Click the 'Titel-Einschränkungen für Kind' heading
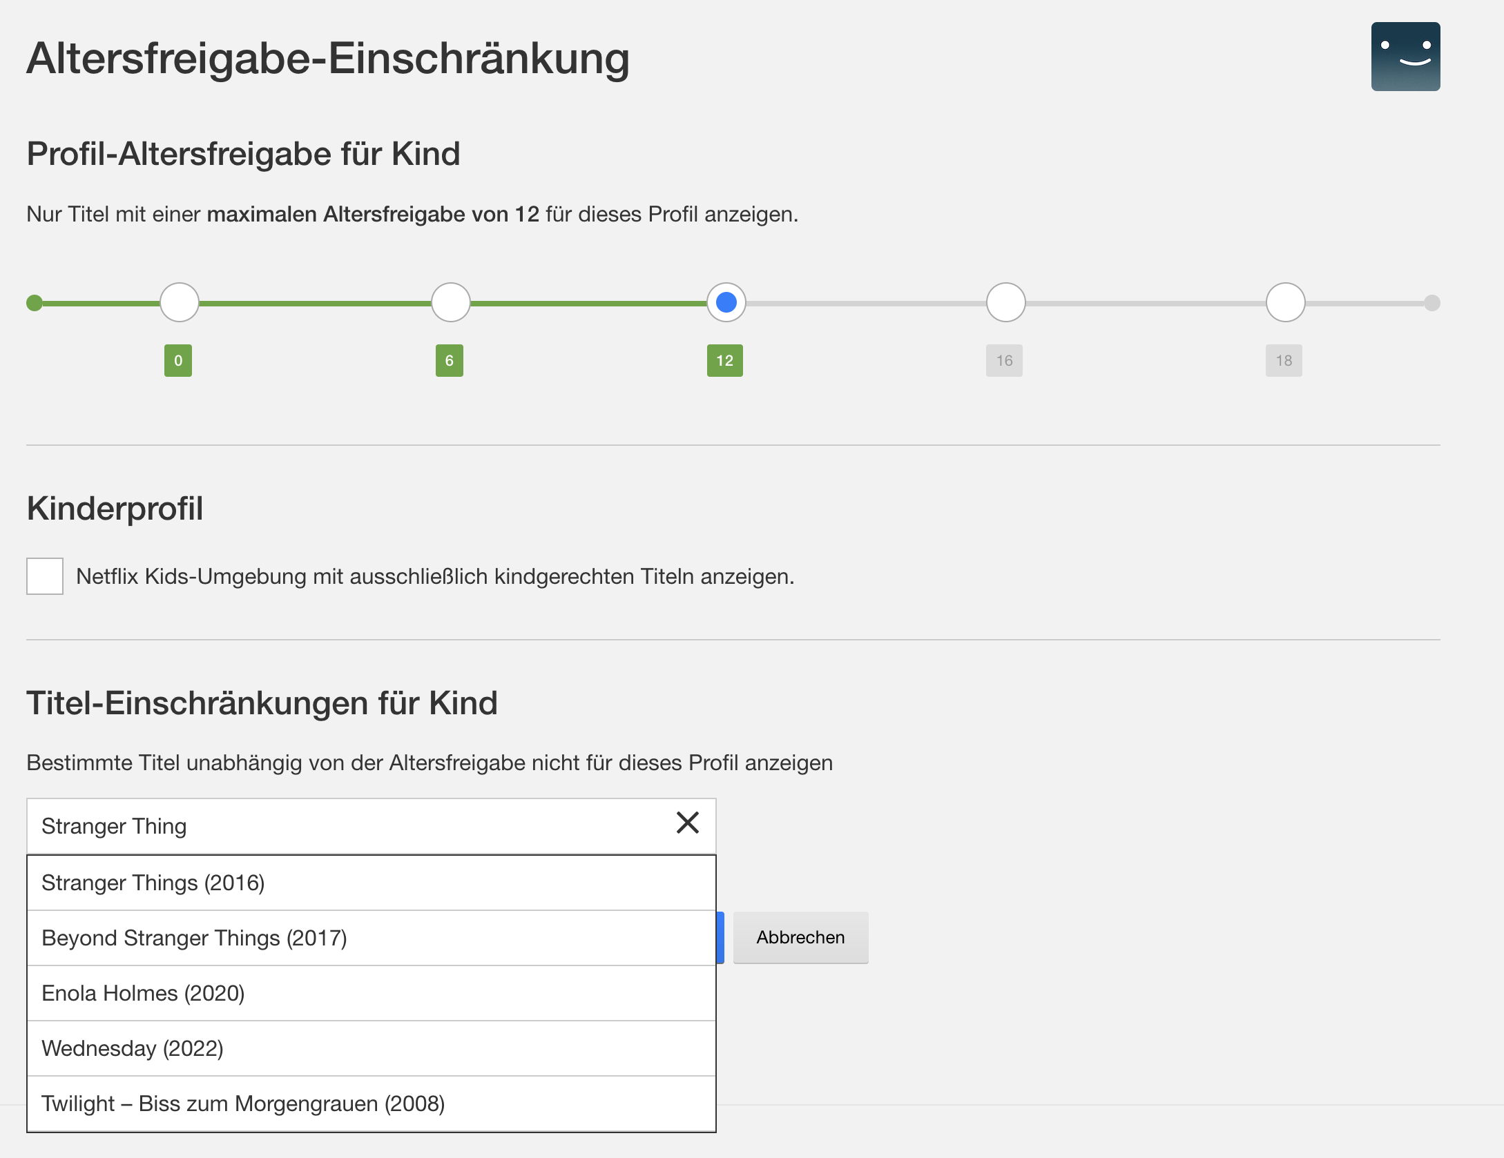The width and height of the screenshot is (1504, 1158). [262, 703]
